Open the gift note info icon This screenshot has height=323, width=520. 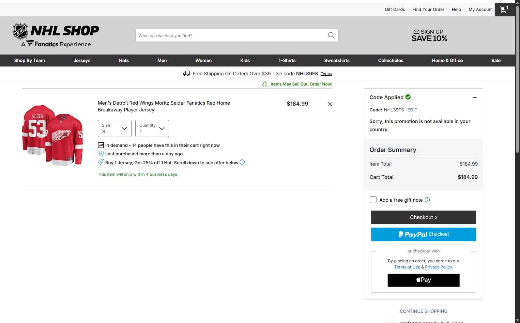coord(427,200)
